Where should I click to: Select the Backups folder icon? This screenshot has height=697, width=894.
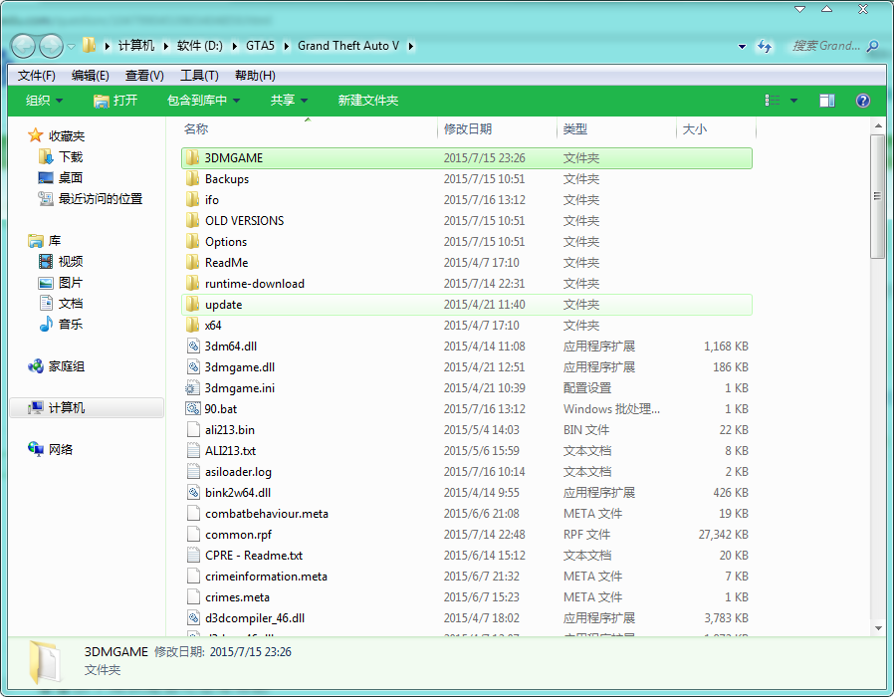pos(193,179)
